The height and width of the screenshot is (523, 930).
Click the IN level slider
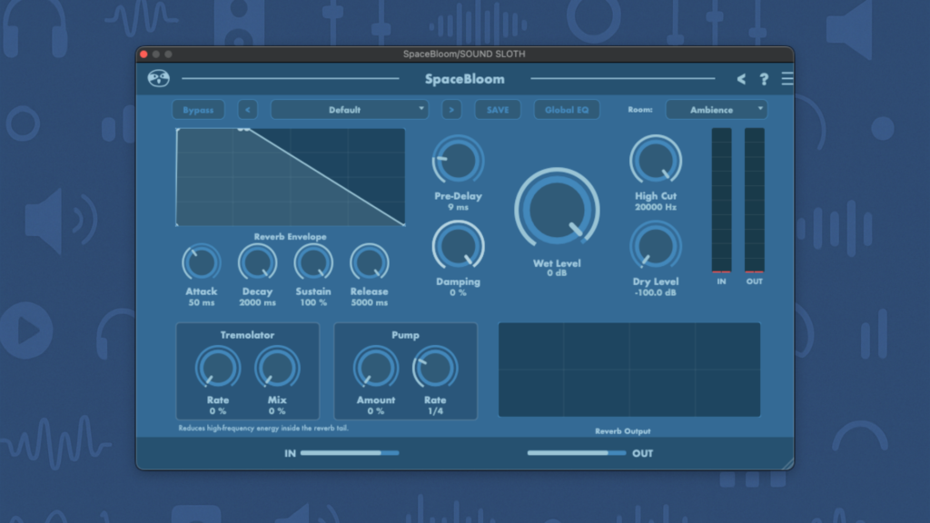(x=350, y=452)
